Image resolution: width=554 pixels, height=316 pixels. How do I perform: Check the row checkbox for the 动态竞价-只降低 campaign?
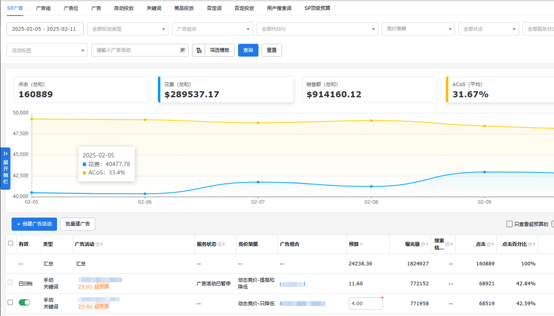pos(11,303)
